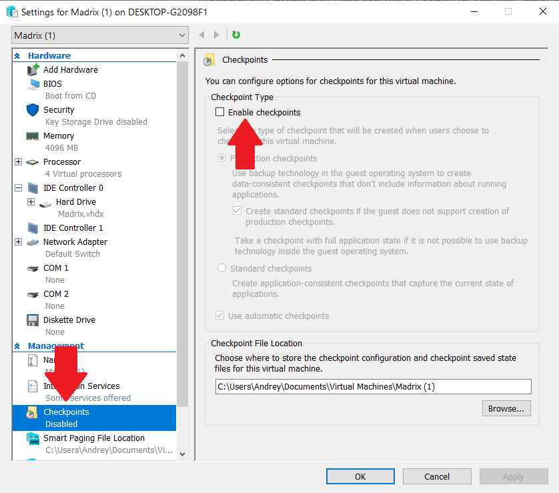
Task: Click the Browse... button
Action: point(506,408)
